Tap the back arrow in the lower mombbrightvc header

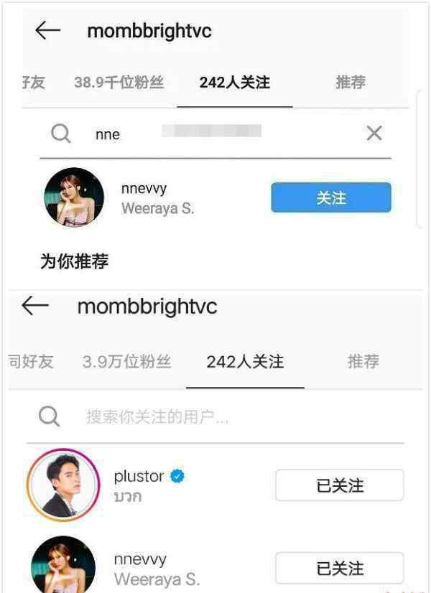tap(35, 306)
